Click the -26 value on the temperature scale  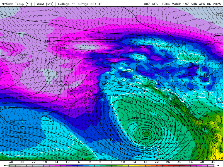pyautogui.click(x=21, y=162)
